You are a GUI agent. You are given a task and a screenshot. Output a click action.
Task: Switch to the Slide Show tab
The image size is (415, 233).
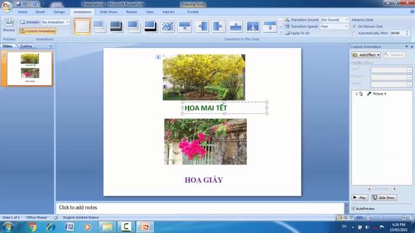coord(108,12)
